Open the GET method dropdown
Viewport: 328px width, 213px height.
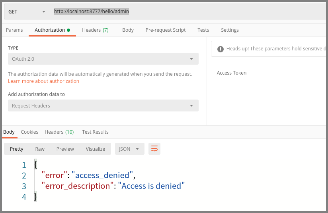click(27, 12)
